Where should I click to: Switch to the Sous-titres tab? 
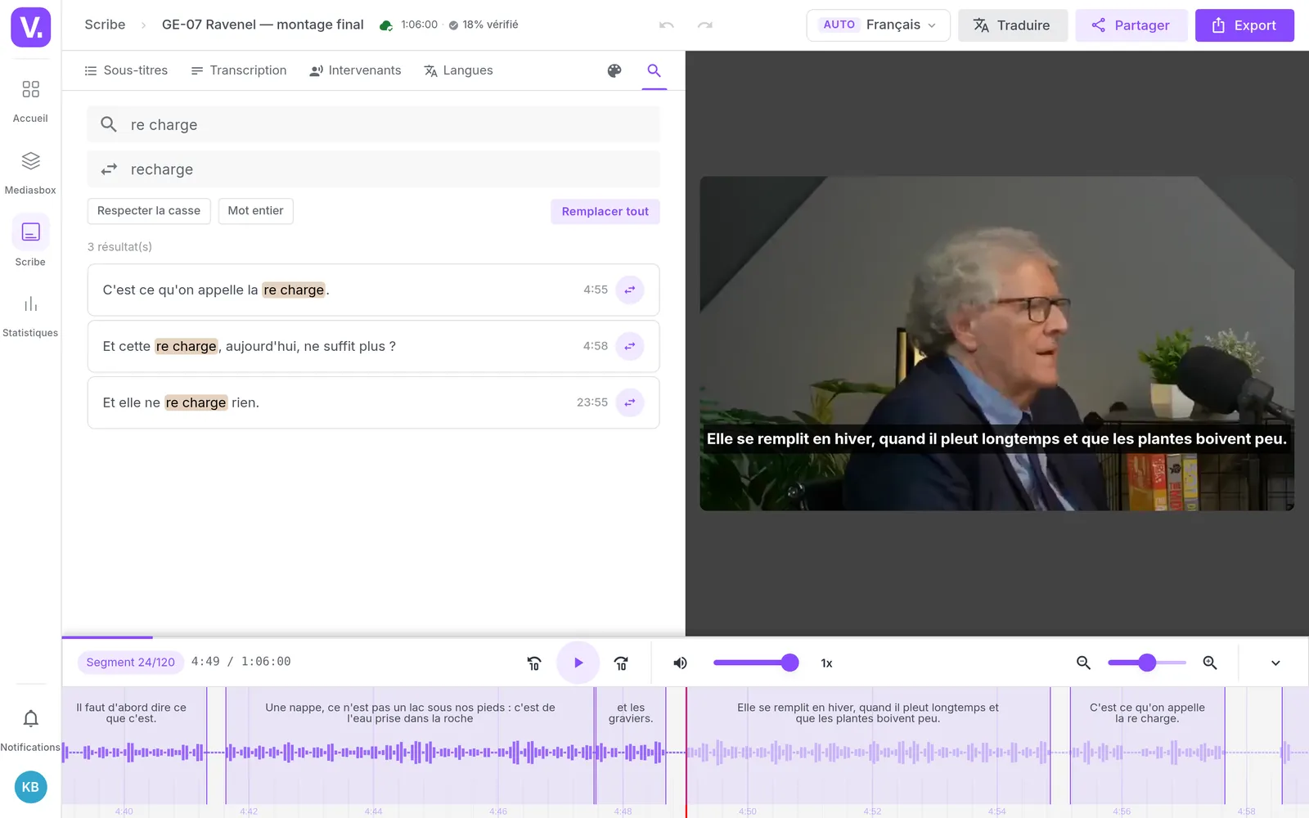(x=126, y=70)
